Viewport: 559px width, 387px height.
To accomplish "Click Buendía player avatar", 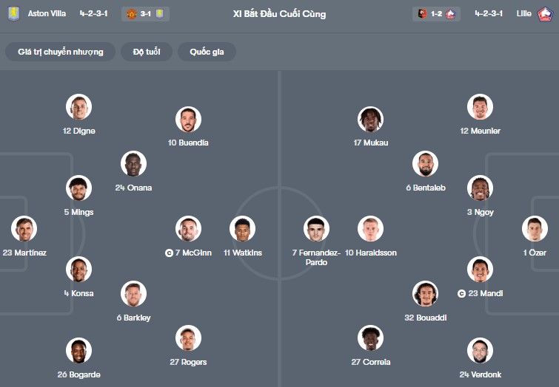I will pyautogui.click(x=188, y=119).
